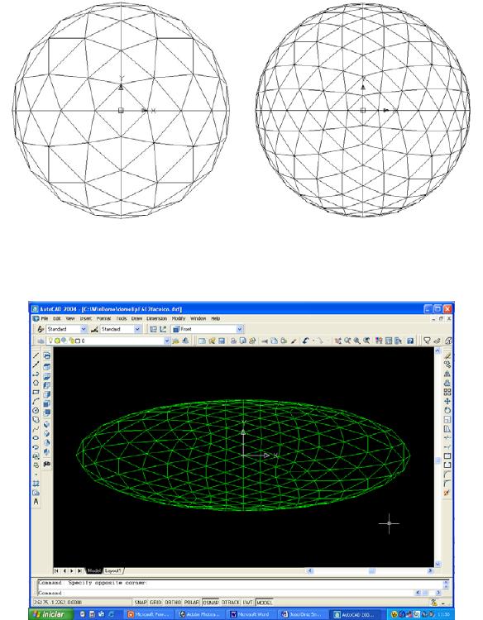Select the multiline Text tool marked A
The height and width of the screenshot is (620, 483).
pyautogui.click(x=36, y=502)
